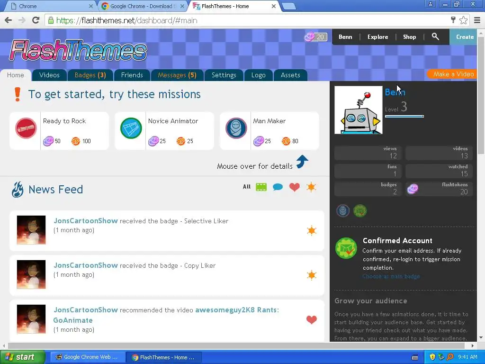Click the Novice Animator mission icon
485x364 pixels.
131,128
